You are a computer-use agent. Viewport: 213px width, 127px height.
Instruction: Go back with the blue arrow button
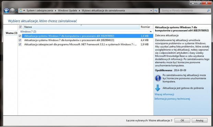[7, 11]
